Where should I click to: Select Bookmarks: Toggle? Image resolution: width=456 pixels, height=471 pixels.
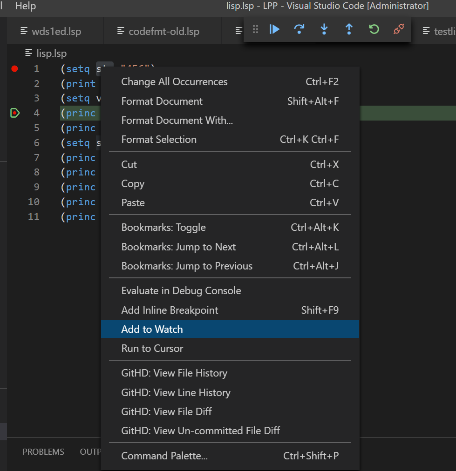click(x=230, y=228)
